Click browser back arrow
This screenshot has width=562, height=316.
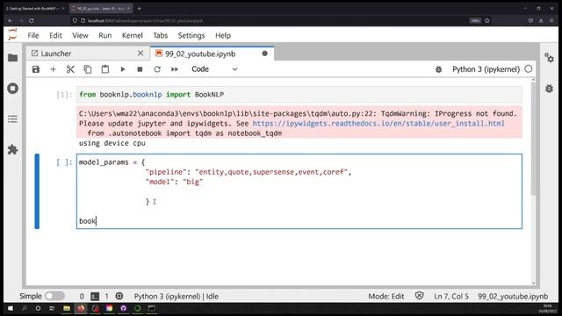pos(11,21)
